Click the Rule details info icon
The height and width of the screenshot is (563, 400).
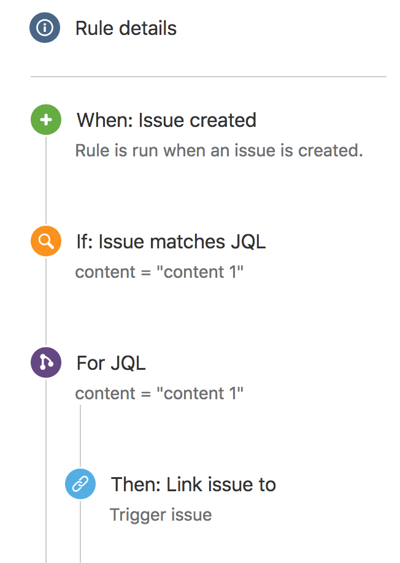click(45, 28)
